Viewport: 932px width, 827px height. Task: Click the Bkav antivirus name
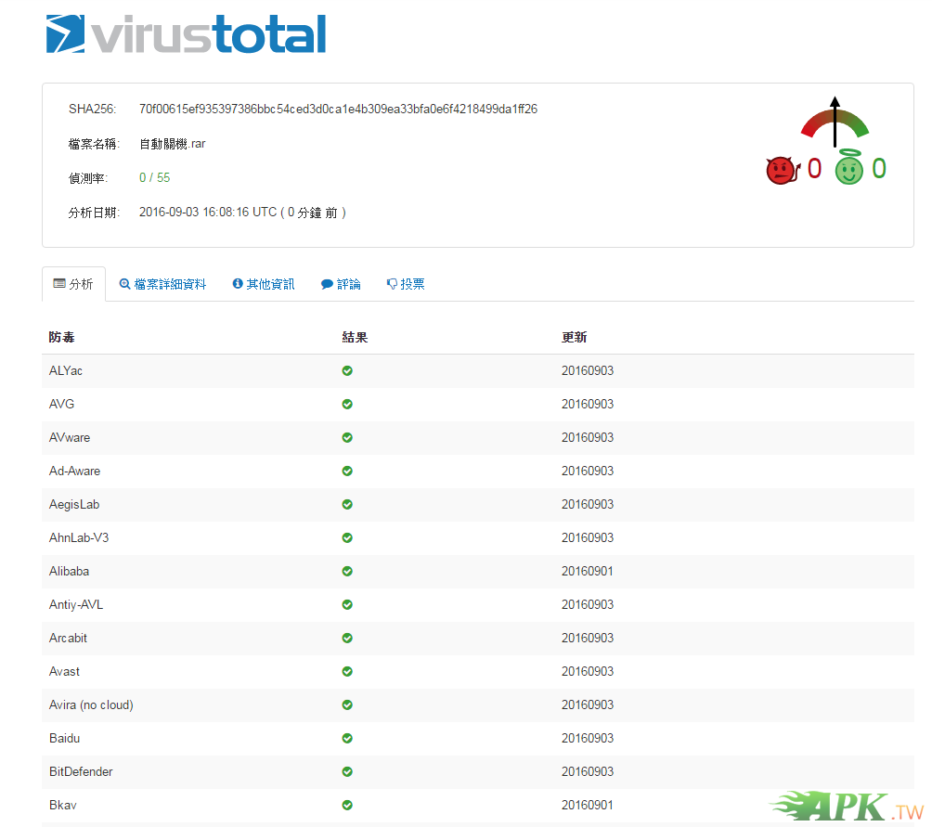[62, 805]
